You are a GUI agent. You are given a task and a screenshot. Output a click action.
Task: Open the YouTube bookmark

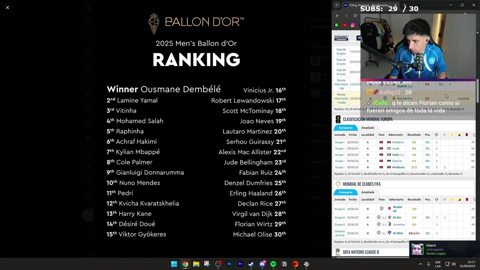coord(345,25)
